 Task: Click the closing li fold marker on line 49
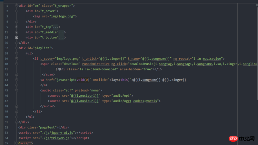click(x=17, y=111)
